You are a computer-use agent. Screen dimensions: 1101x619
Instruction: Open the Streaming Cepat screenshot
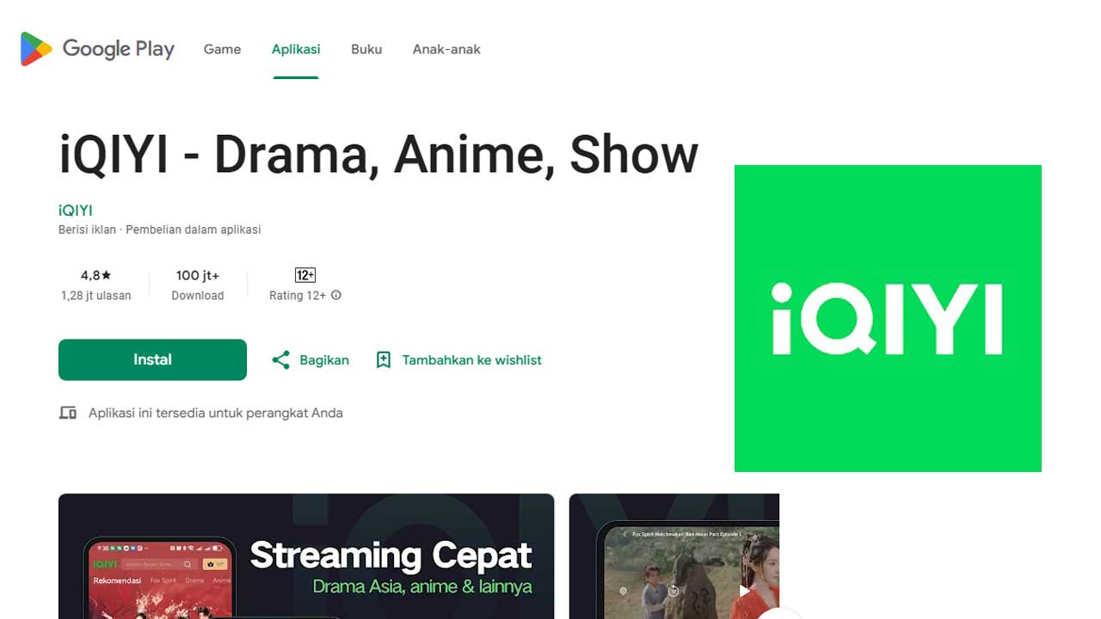click(x=306, y=556)
